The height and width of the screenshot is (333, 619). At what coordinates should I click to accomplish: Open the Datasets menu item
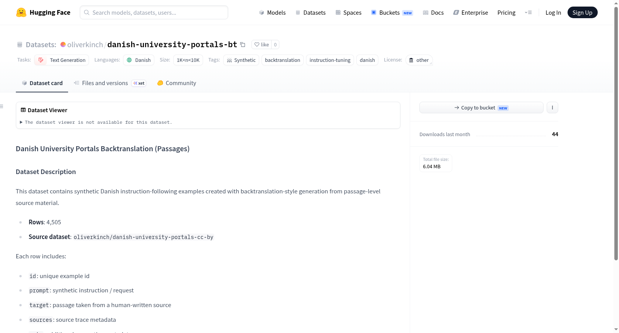pyautogui.click(x=311, y=12)
